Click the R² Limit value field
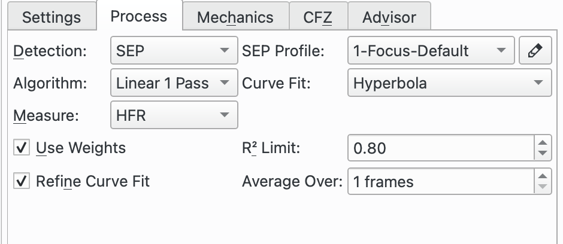Viewport: 563px width, 244px height. 441,148
